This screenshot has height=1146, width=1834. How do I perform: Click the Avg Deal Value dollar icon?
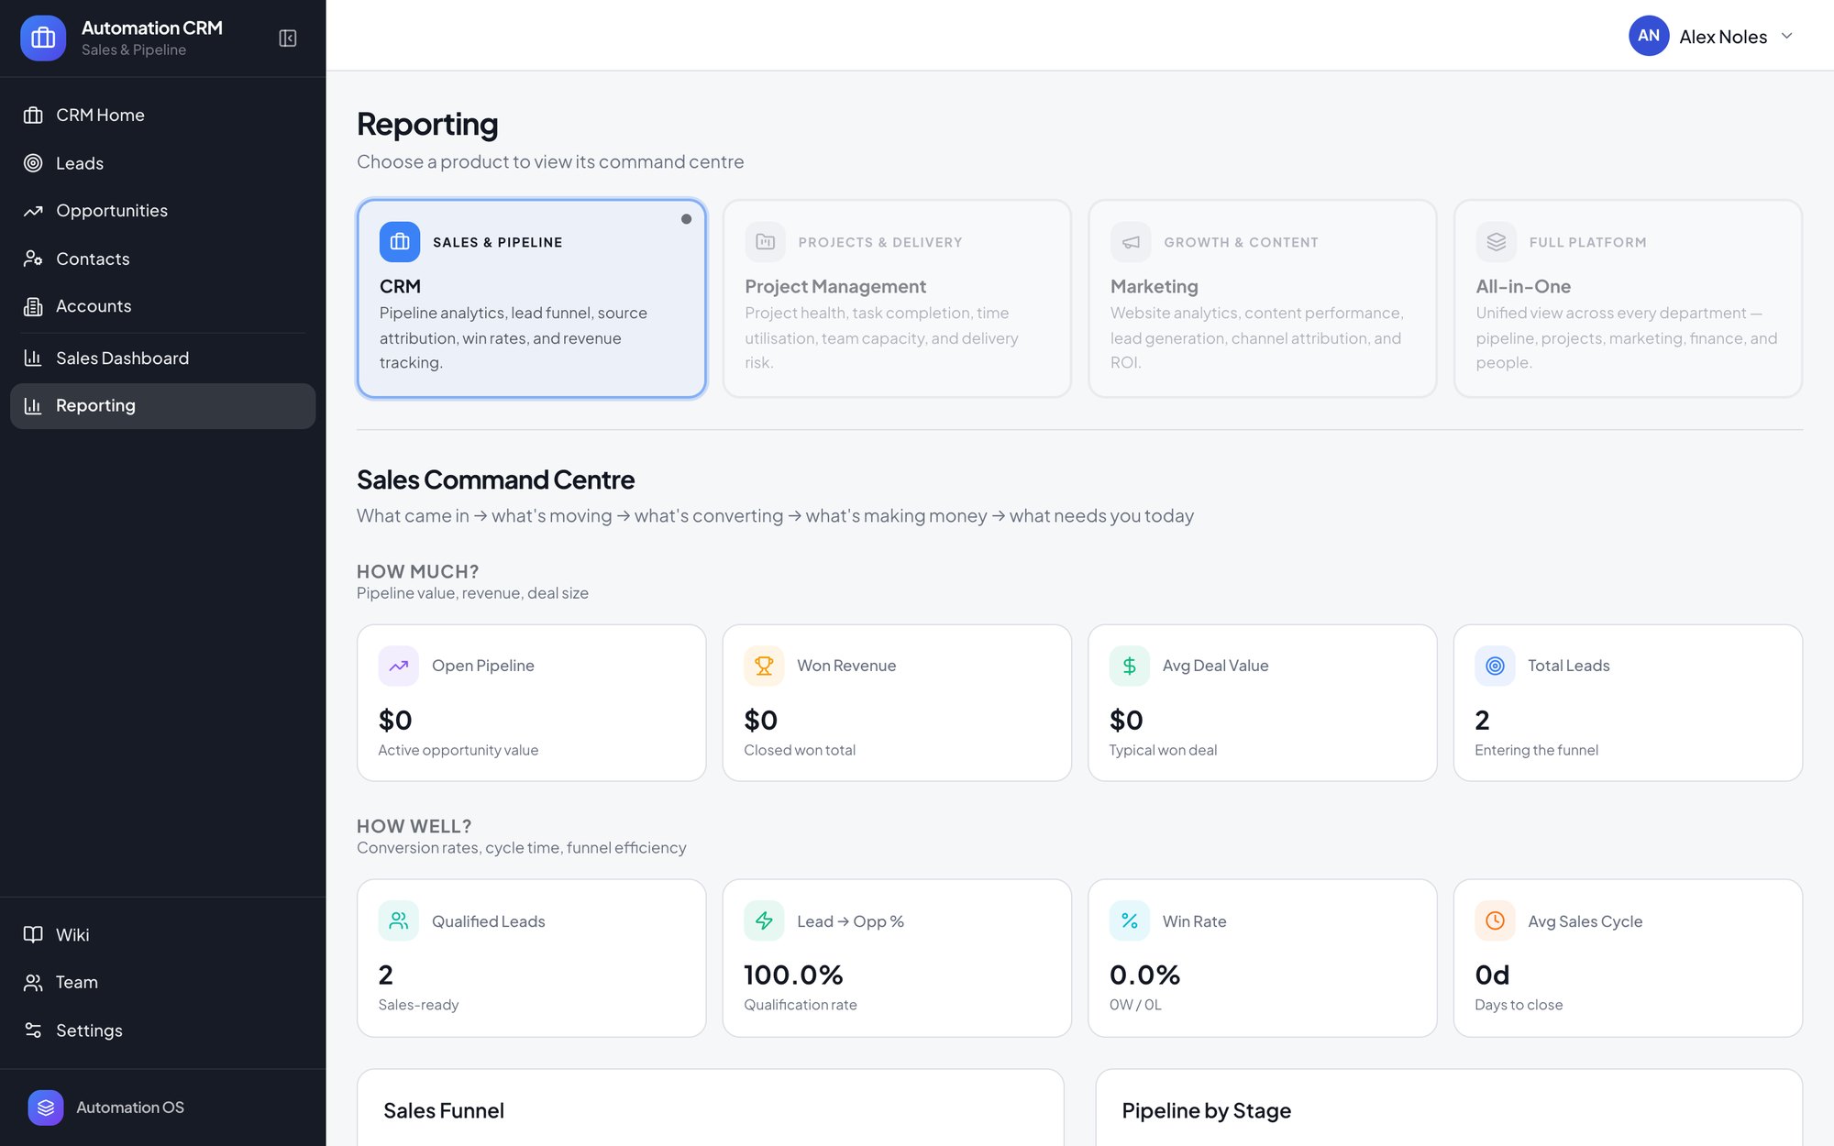click(1130, 667)
